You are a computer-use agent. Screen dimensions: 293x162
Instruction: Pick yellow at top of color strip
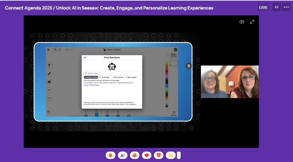167,63
